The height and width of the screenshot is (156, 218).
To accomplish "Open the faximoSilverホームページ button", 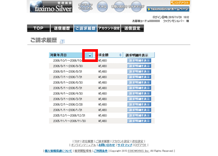I will [168, 9].
